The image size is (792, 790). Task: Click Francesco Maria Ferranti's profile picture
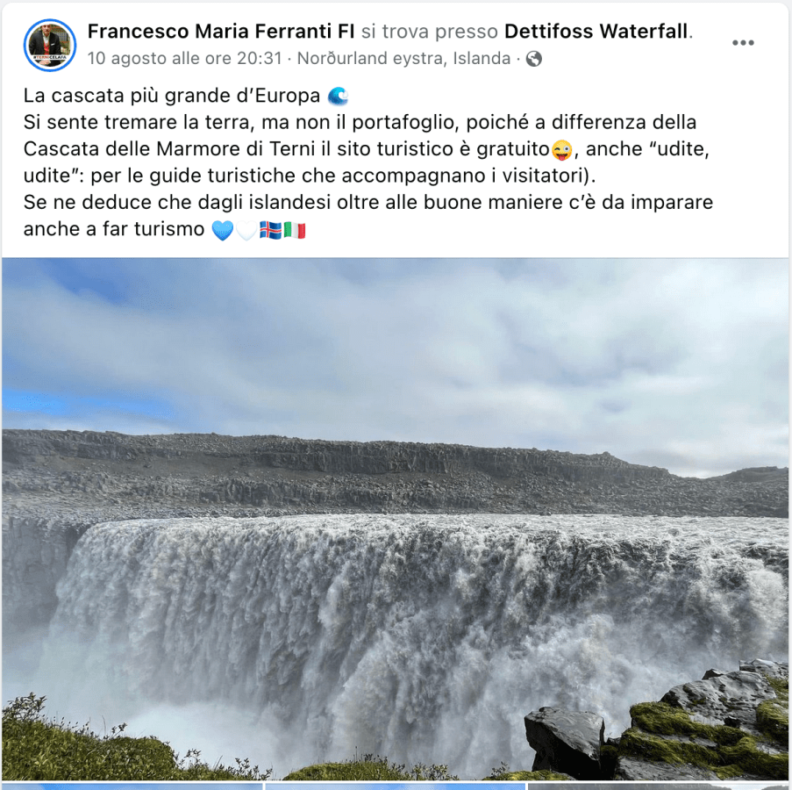pyautogui.click(x=50, y=45)
